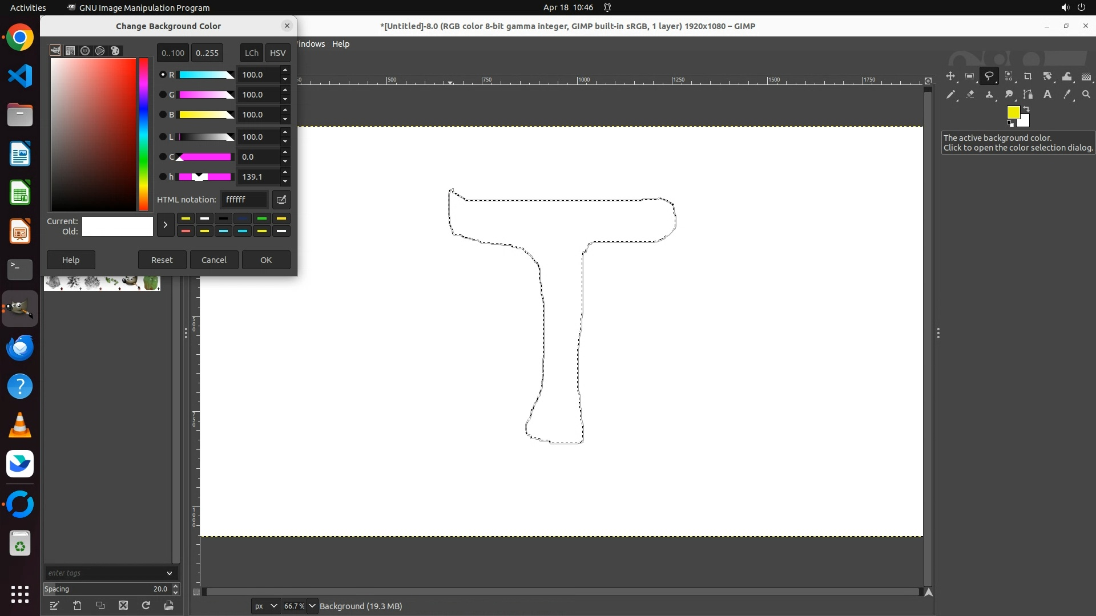Choose the Eraser tool
This screenshot has width=1096, height=616.
(970, 95)
